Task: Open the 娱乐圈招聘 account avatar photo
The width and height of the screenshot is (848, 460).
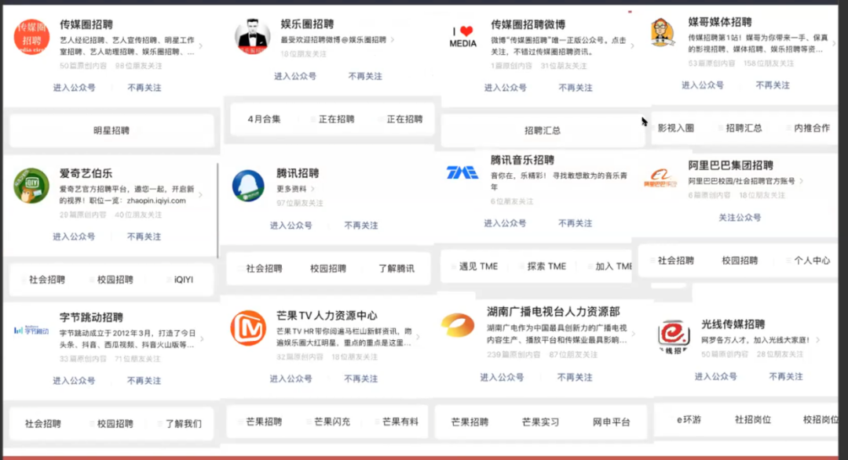Action: (252, 34)
